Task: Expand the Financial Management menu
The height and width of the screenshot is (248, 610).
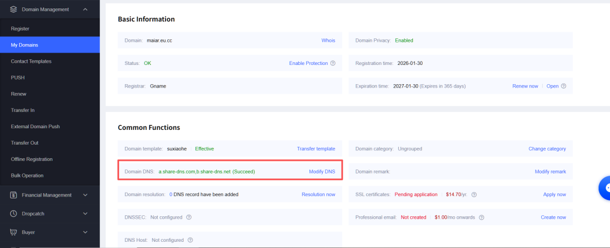Action: click(85, 195)
